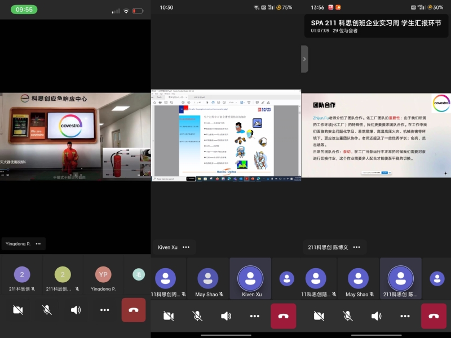
Task: Open more options in the right meeting control bar
Action: (405, 316)
